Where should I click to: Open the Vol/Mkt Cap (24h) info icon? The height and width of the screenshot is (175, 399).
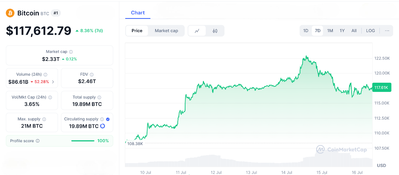(x=50, y=97)
